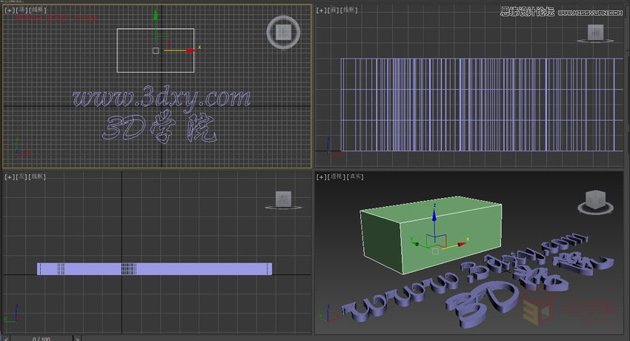This screenshot has width=630, height=341.
Task: Click the ViewCube in the Perspective viewport
Action: click(x=595, y=199)
